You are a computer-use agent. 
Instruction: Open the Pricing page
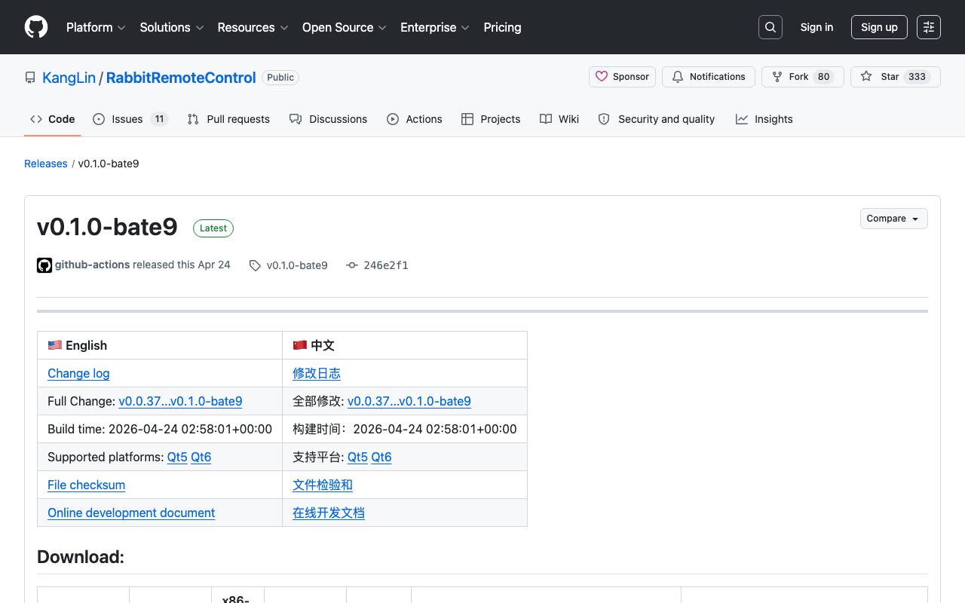pyautogui.click(x=502, y=27)
